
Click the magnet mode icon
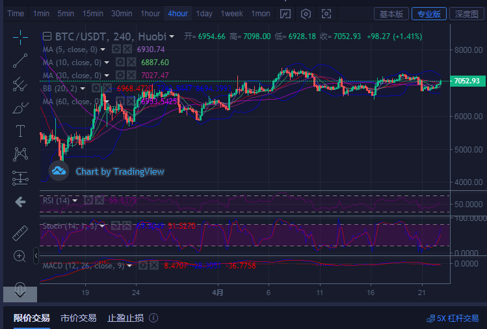click(20, 288)
